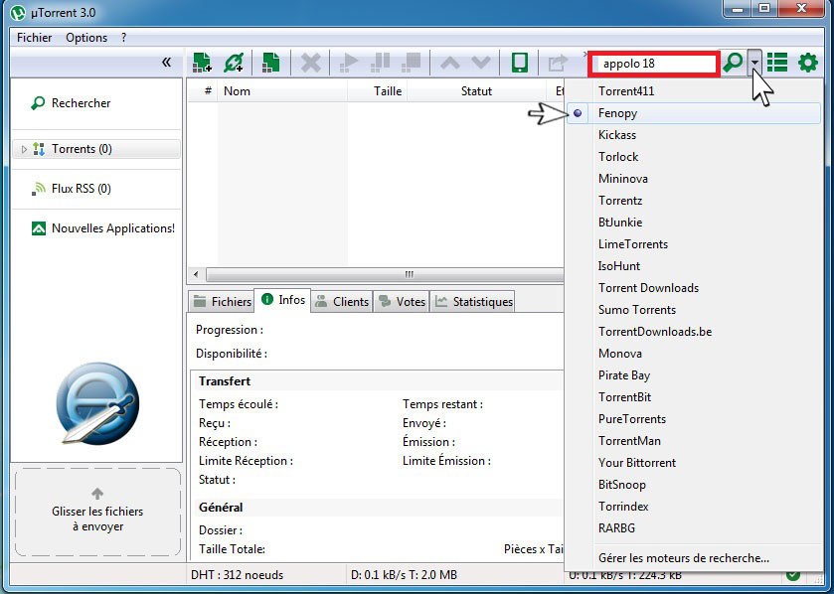Screen dimensions: 834x594
Task: Click Add Torrent from URL icon
Action: 234,63
